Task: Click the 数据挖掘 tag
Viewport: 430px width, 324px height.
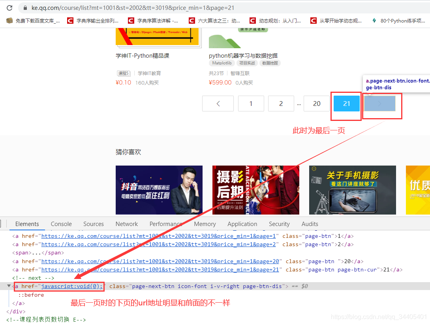Action: pyautogui.click(x=270, y=63)
